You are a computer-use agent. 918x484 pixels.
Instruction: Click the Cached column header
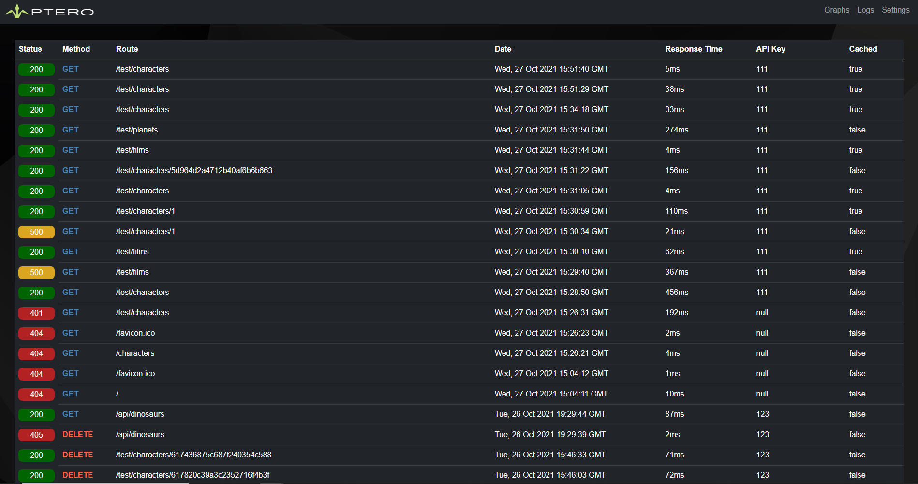pos(863,49)
